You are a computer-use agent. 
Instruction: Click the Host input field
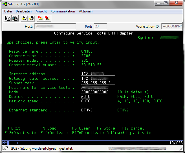[58, 27]
